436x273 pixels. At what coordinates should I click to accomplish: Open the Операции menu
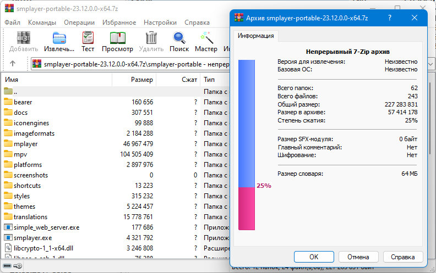point(79,23)
